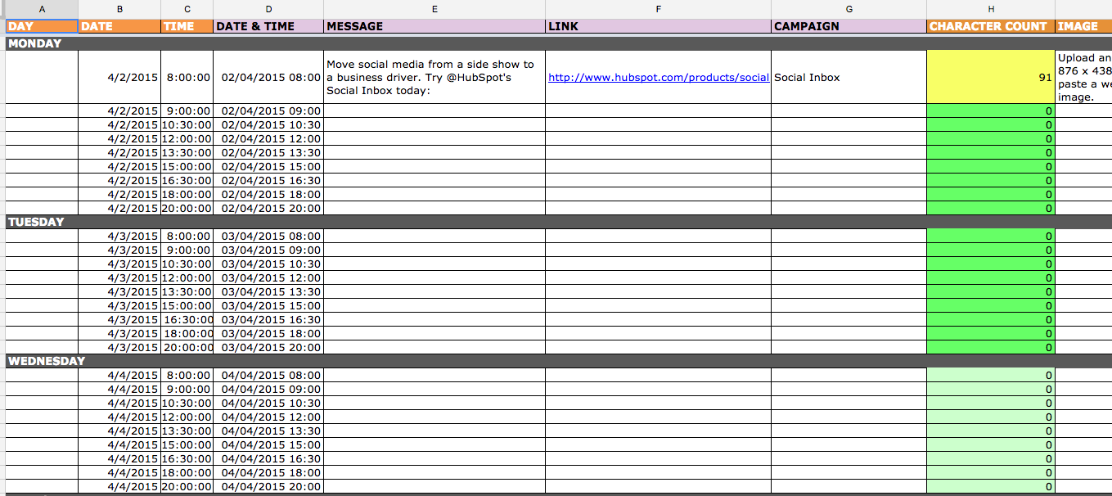Select column E letter header
Image resolution: width=1112 pixels, height=496 pixels.
(x=434, y=9)
